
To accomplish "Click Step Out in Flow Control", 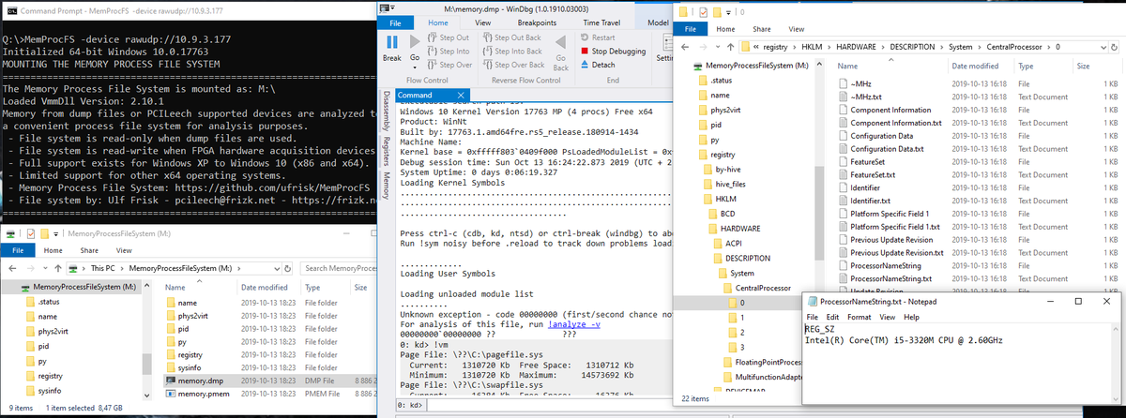I will click(449, 37).
